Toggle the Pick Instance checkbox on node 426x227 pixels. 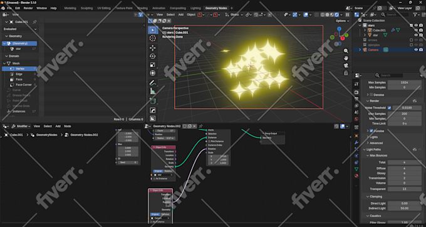pos(209,141)
